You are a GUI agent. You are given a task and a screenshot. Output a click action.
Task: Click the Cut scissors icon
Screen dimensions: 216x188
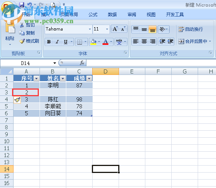tap(22, 25)
